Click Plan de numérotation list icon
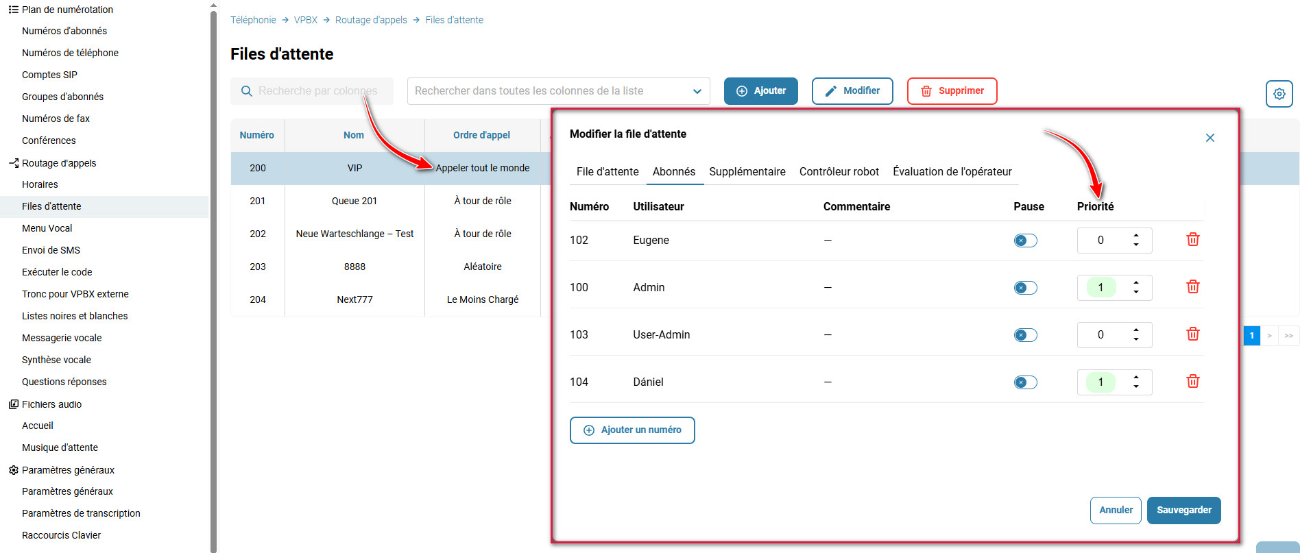Screen dimensions: 1311x553 coord(13,10)
